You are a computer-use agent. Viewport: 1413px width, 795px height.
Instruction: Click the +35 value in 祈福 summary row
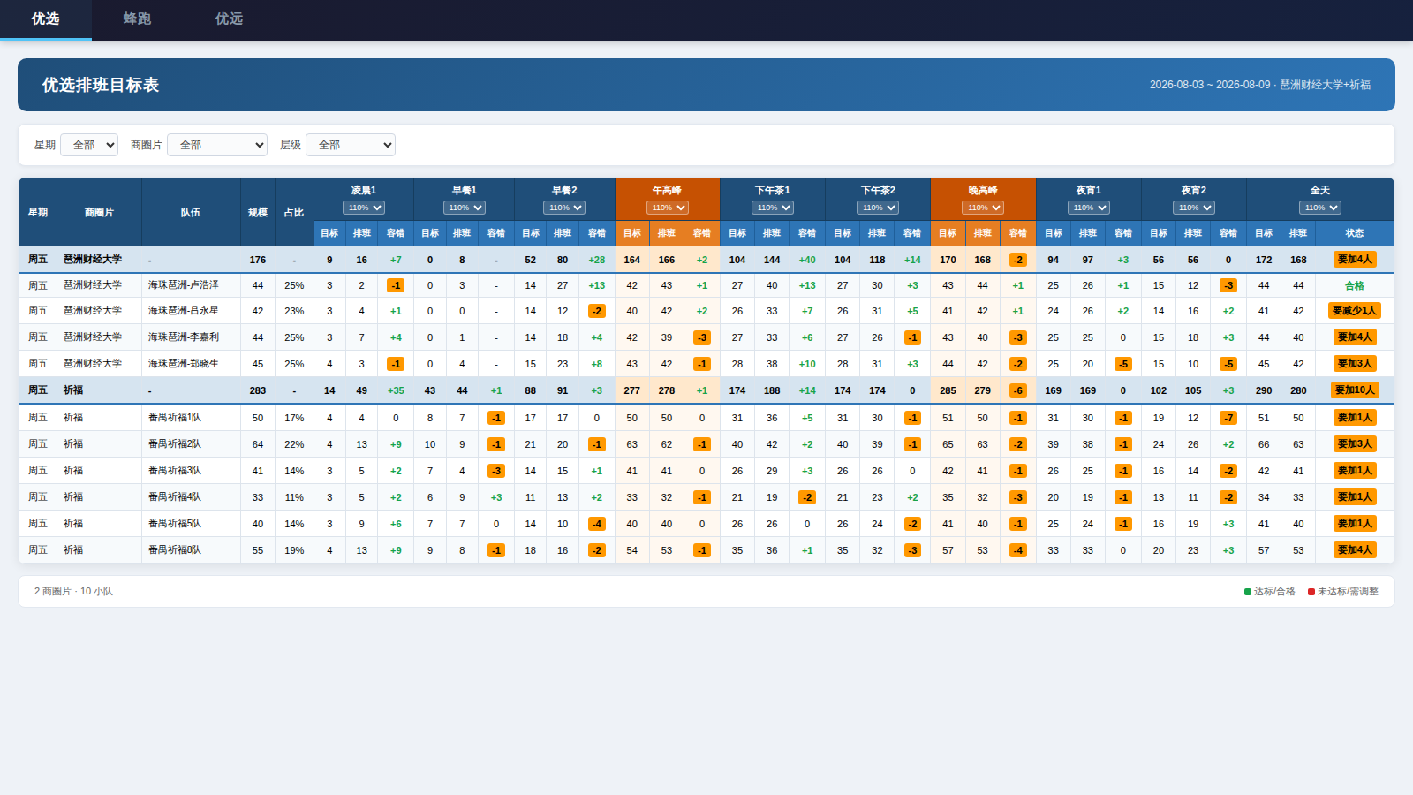(x=396, y=390)
